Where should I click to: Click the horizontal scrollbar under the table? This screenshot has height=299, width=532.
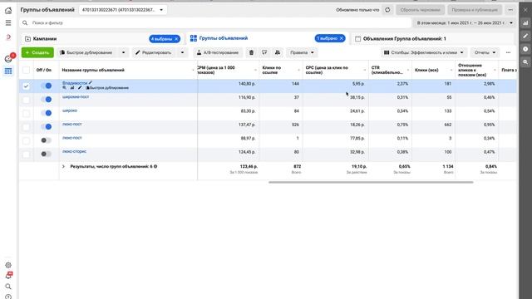[371, 182]
